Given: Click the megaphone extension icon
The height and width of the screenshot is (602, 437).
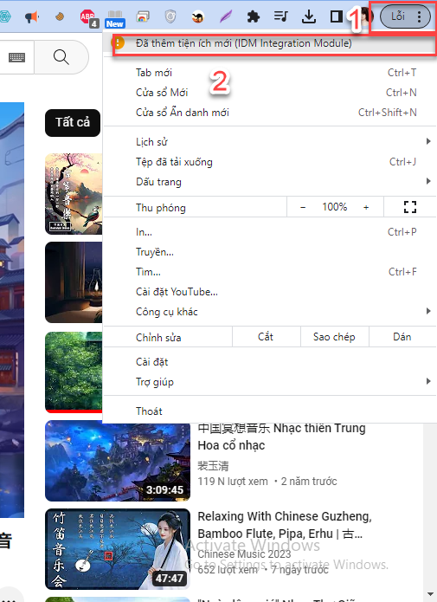Looking at the screenshot, I should [32, 17].
